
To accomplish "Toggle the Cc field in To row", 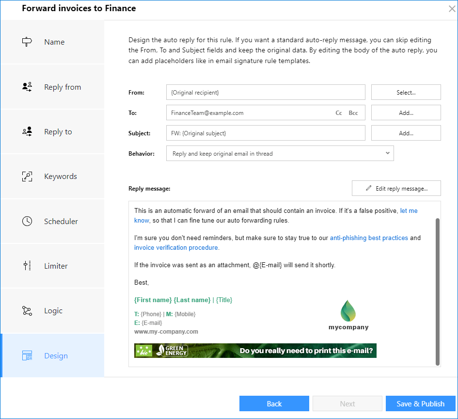I will 339,113.
